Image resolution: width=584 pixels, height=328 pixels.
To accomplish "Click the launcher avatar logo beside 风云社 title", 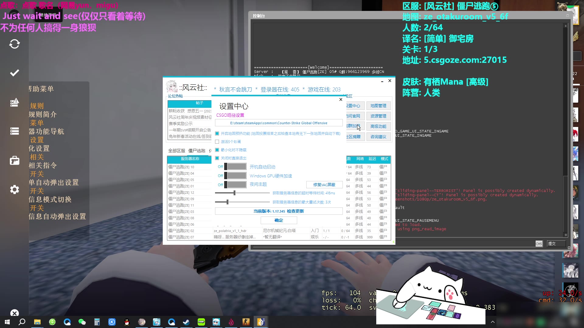I will (x=172, y=87).
